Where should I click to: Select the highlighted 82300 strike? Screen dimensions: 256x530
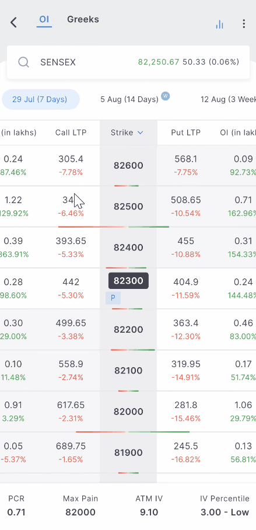pyautogui.click(x=128, y=281)
